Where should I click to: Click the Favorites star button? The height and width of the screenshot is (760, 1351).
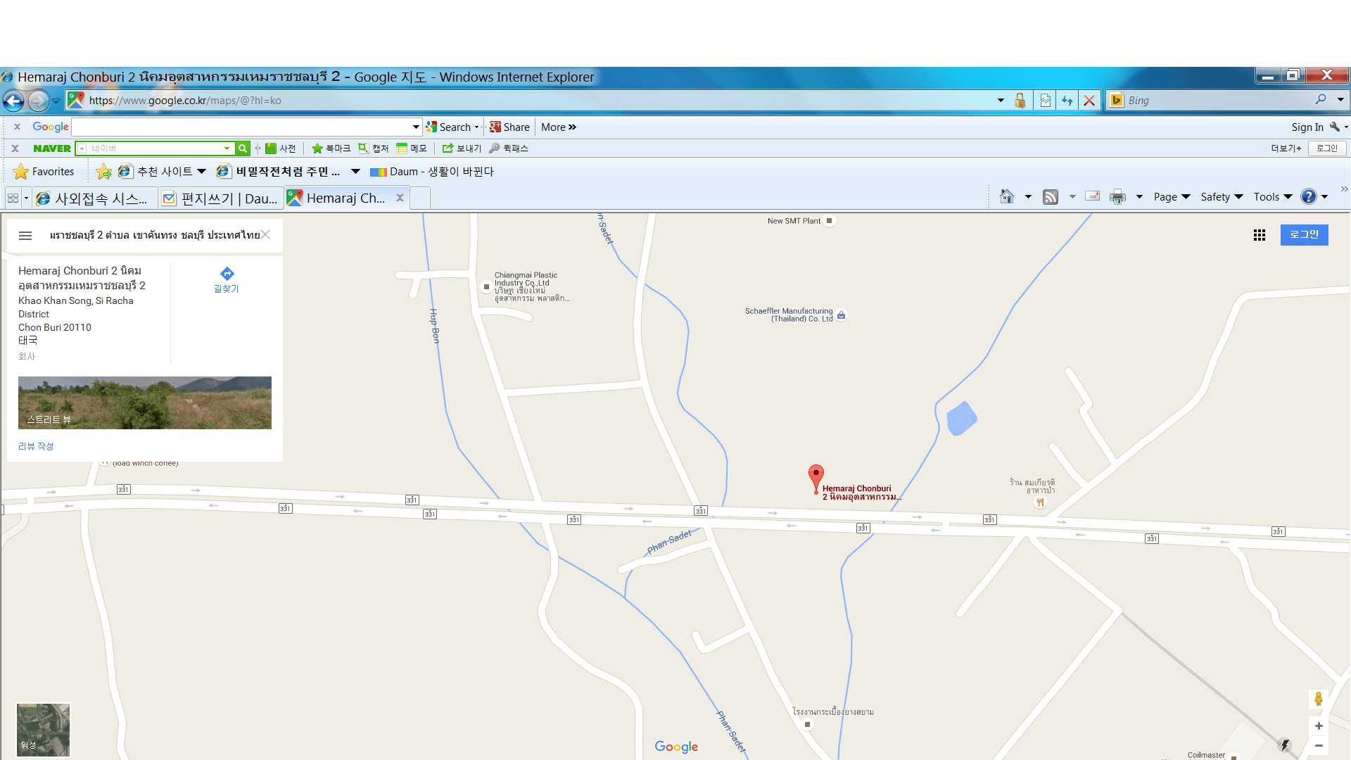click(x=44, y=172)
